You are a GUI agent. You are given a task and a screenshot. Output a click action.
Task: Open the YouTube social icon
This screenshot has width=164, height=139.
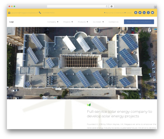pos(153,12)
